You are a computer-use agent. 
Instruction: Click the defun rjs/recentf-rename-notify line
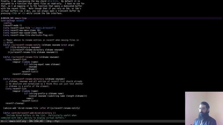[39, 45]
